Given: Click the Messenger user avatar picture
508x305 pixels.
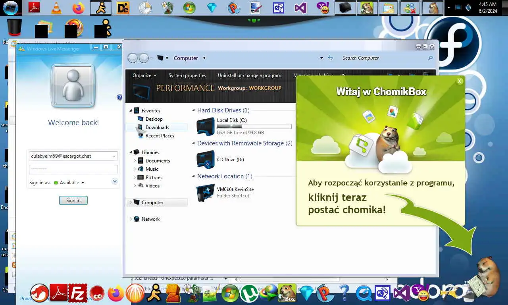Looking at the screenshot, I should [x=73, y=85].
